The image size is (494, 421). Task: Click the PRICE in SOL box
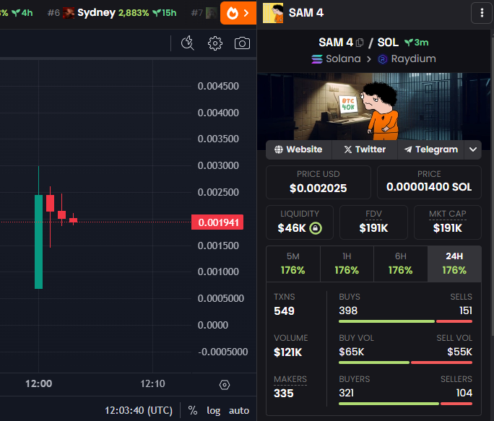click(x=429, y=183)
